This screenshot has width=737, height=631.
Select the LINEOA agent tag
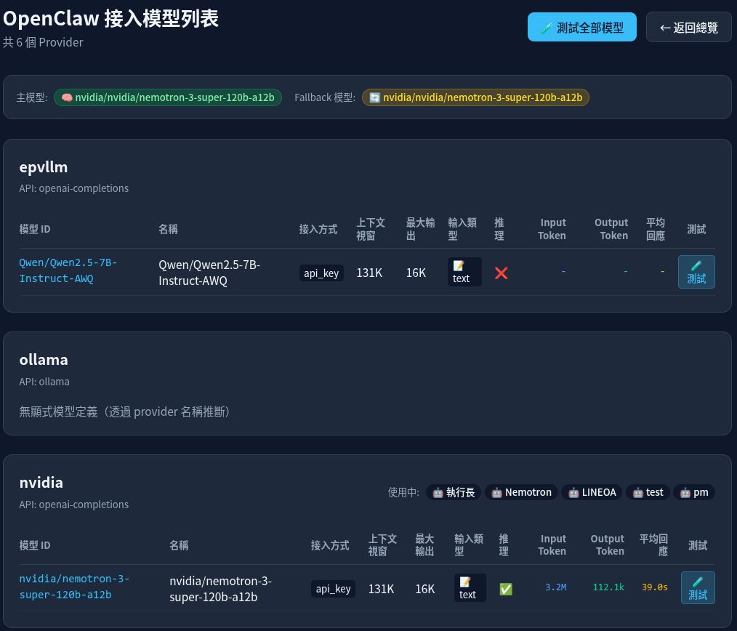point(592,492)
